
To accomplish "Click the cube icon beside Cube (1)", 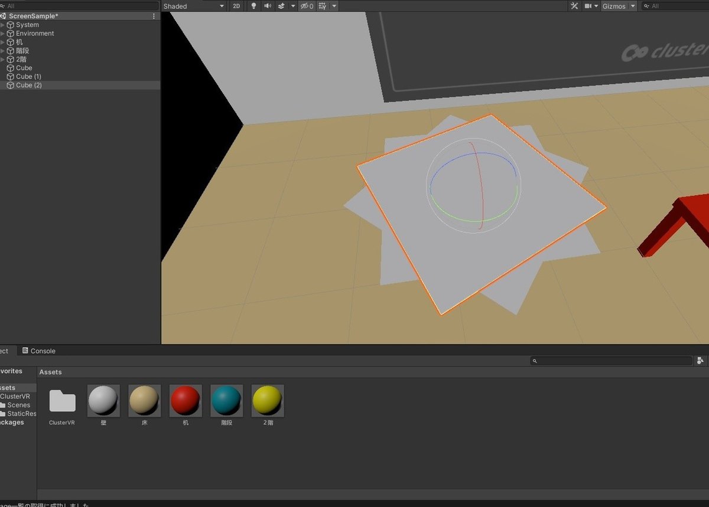I will click(10, 77).
